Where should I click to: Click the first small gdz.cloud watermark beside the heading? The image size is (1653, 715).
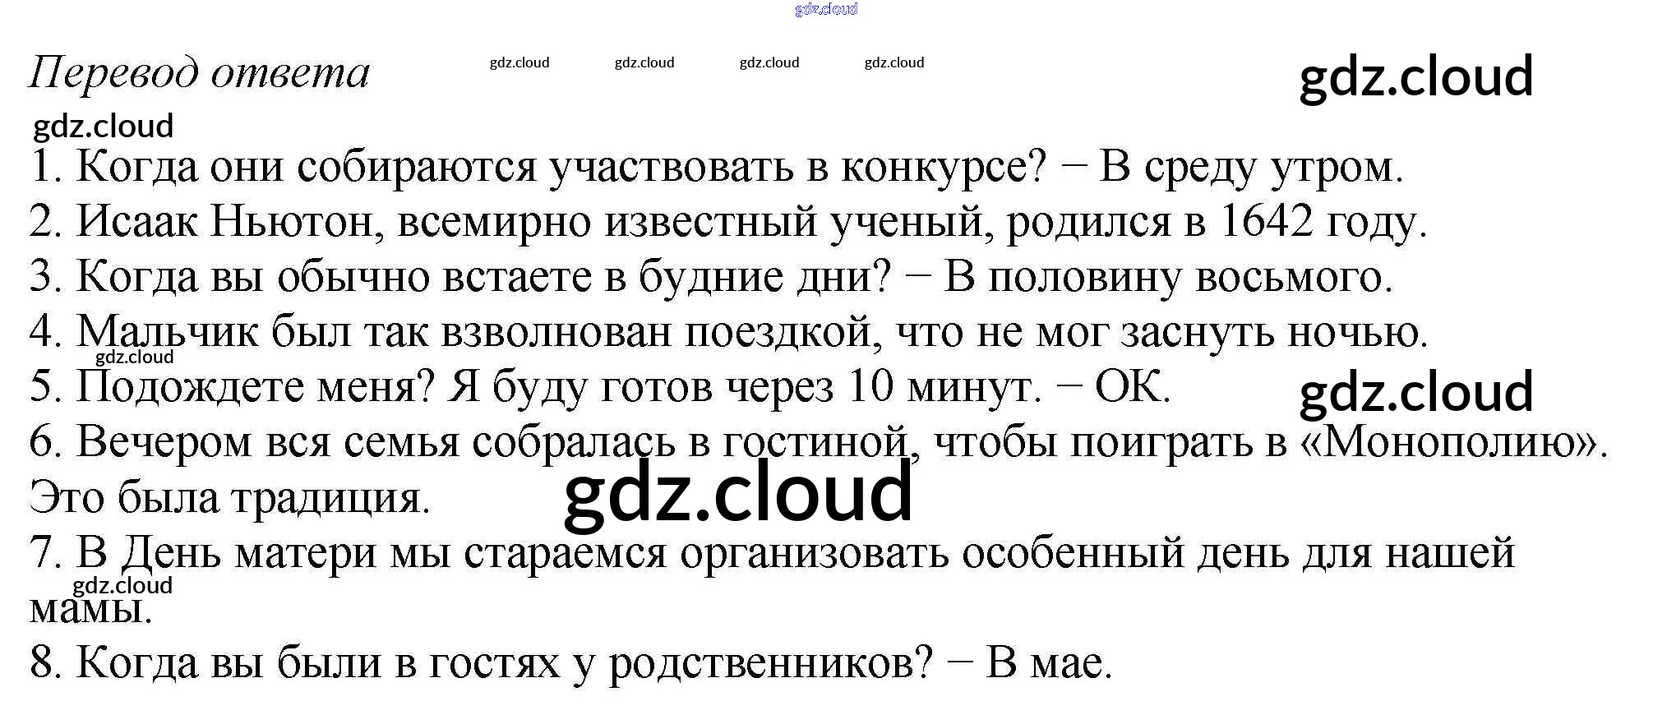click(519, 62)
